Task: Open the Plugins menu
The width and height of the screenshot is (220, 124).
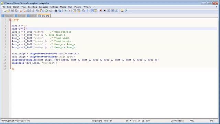Action: (78, 7)
